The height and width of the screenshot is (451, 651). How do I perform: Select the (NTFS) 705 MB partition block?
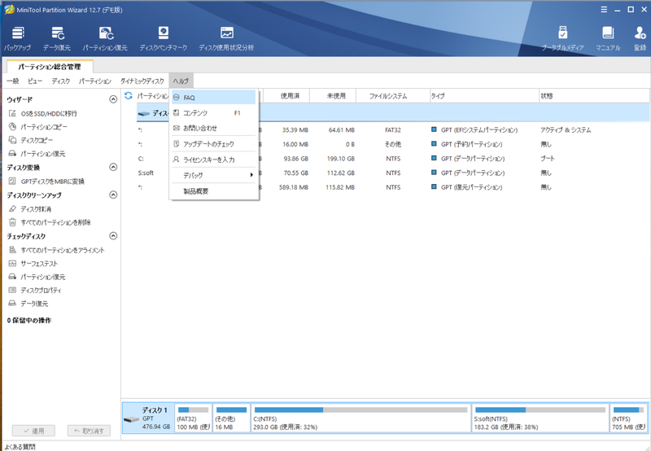[628, 418]
